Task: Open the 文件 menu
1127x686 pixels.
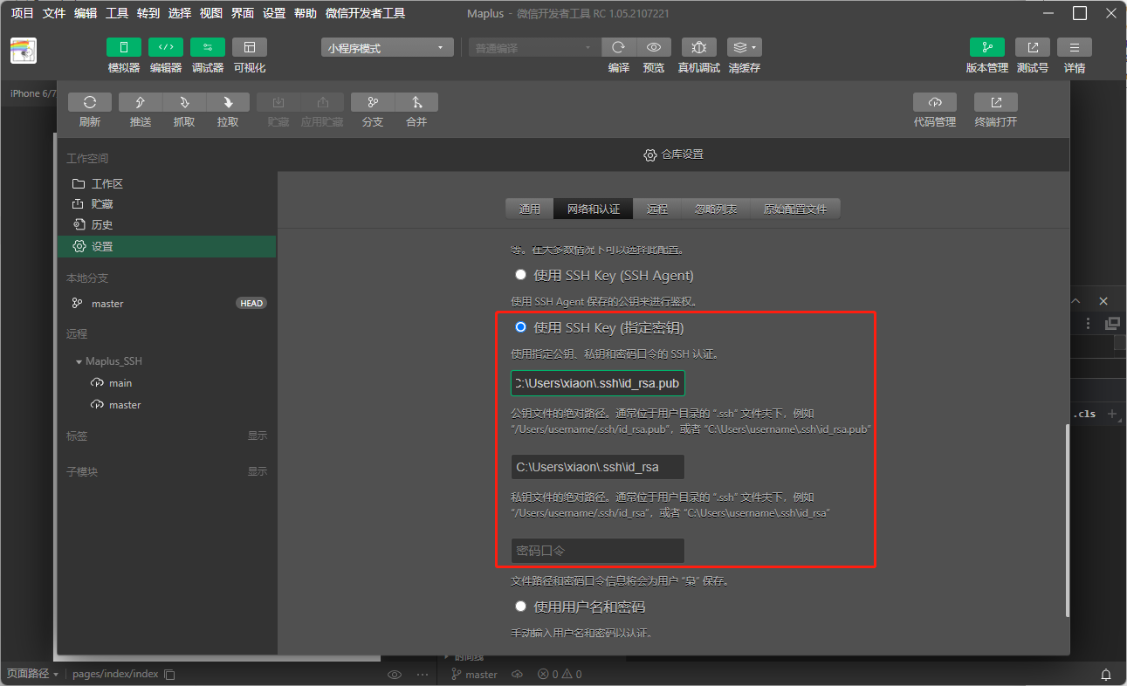Action: click(54, 13)
